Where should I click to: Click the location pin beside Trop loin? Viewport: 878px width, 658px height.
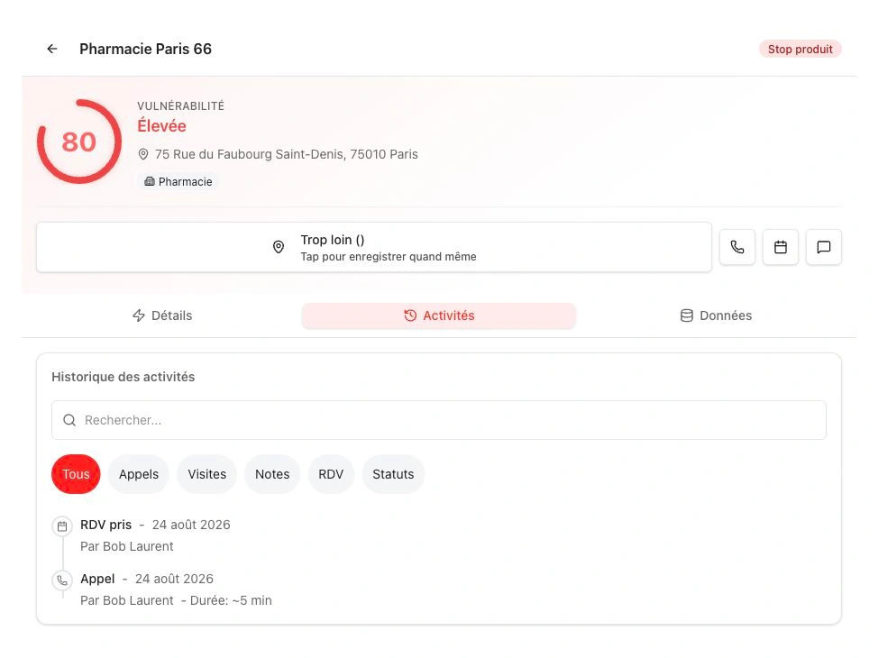tap(279, 247)
